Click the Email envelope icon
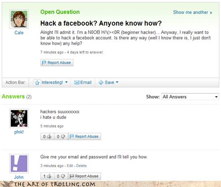Image resolution: width=221 pixels, height=187 pixels. (x=76, y=82)
